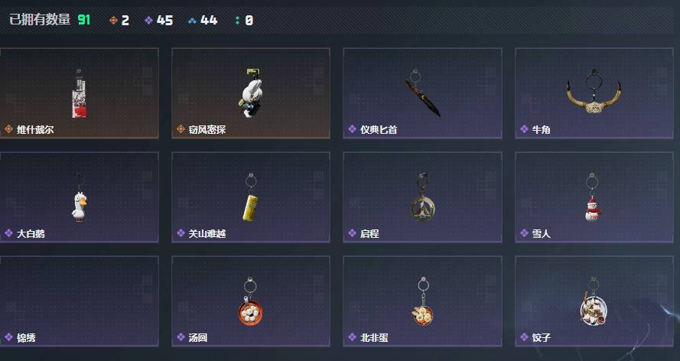The height and width of the screenshot is (361, 680).
Task: Click the 仪典匕首 dagger charm icon
Action: pos(422,93)
